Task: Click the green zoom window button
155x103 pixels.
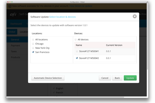Action: click(12, 2)
